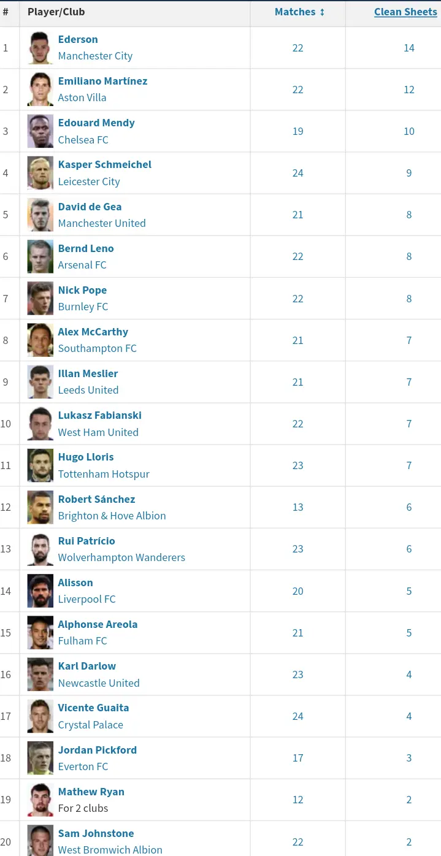Go to Arsenal FC club link
Image resolution: width=441 pixels, height=856 pixels.
(x=82, y=265)
